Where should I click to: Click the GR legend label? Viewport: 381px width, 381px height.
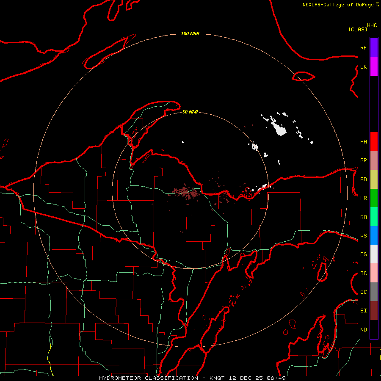tap(364, 160)
